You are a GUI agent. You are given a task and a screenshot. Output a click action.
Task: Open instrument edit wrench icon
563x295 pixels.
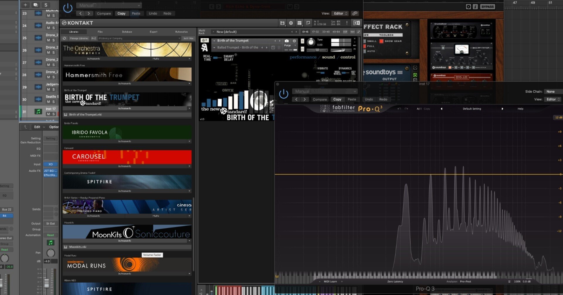click(205, 40)
